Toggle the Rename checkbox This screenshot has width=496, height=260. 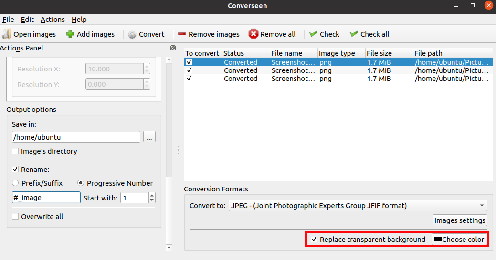coord(15,169)
